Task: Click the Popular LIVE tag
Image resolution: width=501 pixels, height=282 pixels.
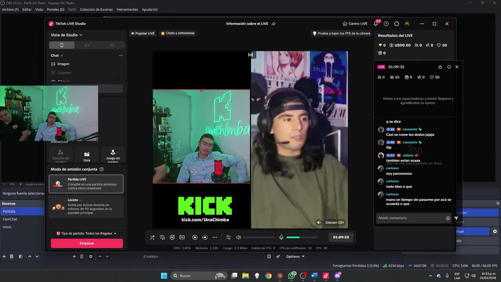Action: coord(143,33)
